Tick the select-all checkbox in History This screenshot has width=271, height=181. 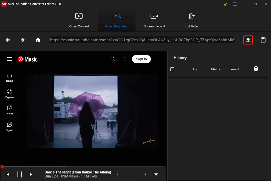[172, 69]
